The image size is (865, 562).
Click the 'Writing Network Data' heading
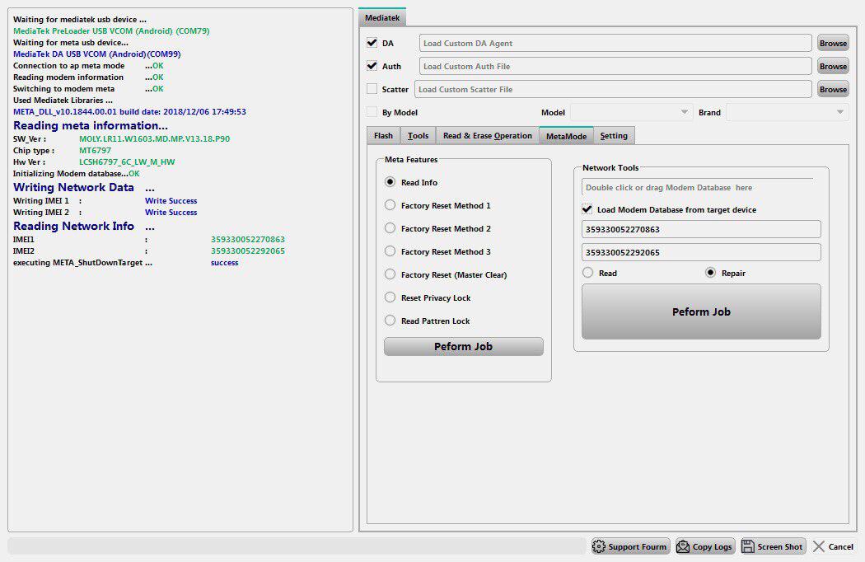73,187
